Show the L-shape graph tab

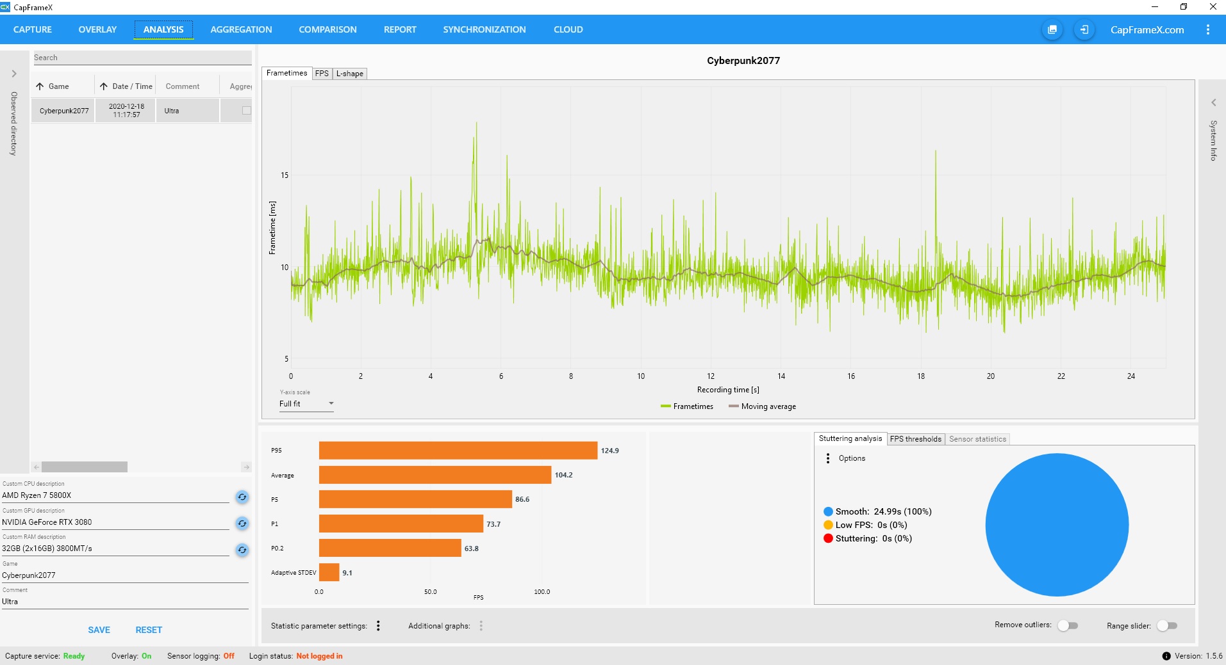[x=350, y=74]
